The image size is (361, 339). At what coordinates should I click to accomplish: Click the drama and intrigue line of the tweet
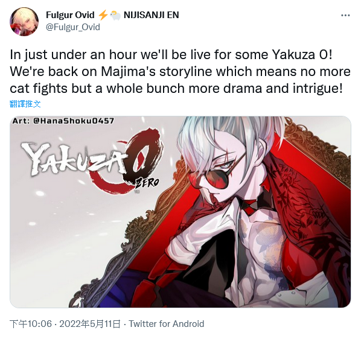[x=176, y=89]
